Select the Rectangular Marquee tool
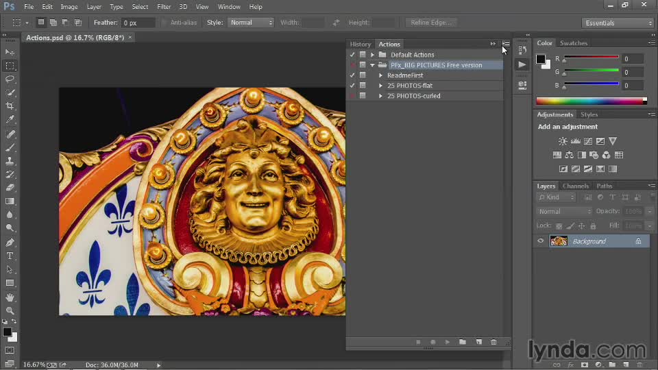The image size is (658, 370). click(x=10, y=66)
